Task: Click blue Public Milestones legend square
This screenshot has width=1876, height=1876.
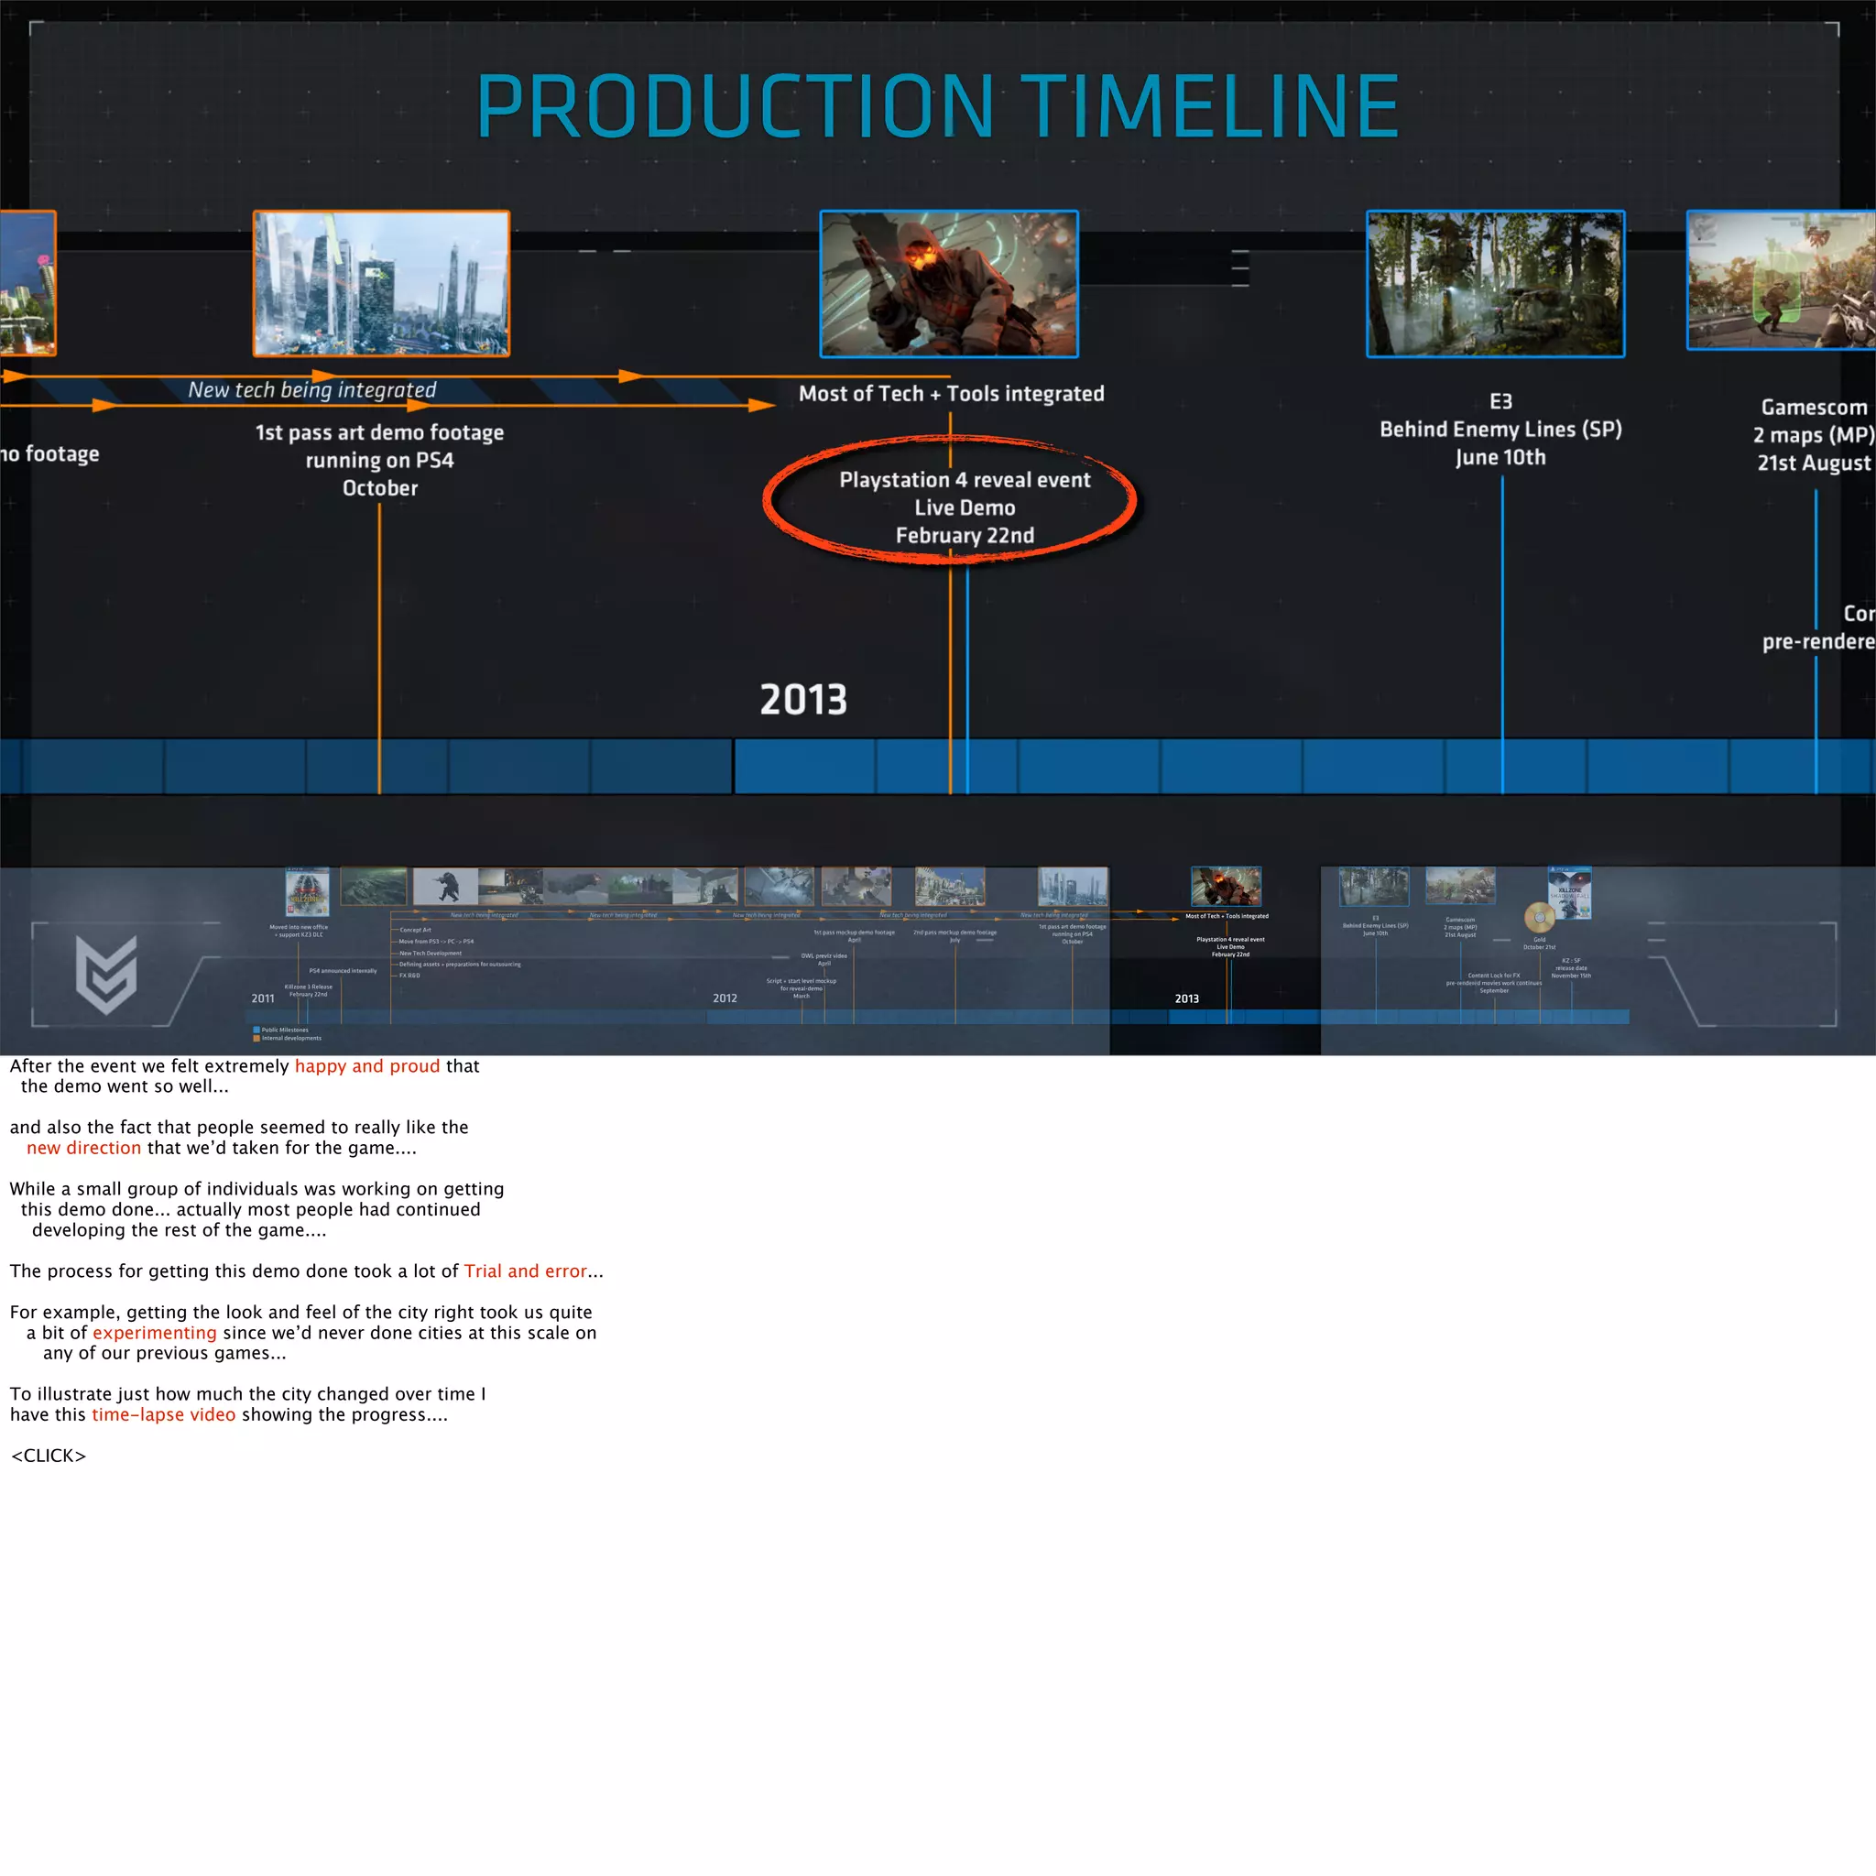Action: click(x=256, y=1030)
